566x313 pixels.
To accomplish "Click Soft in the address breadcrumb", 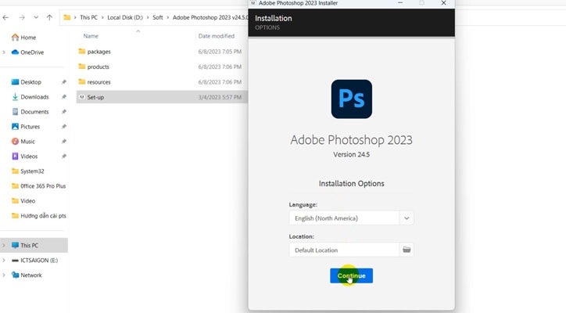I will tap(159, 17).
